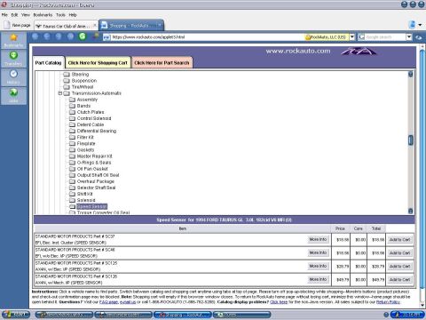
Task: Open the Tools menu
Action: (x=60, y=14)
